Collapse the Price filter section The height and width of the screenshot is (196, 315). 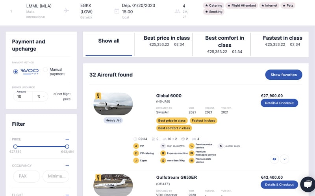coord(67,139)
